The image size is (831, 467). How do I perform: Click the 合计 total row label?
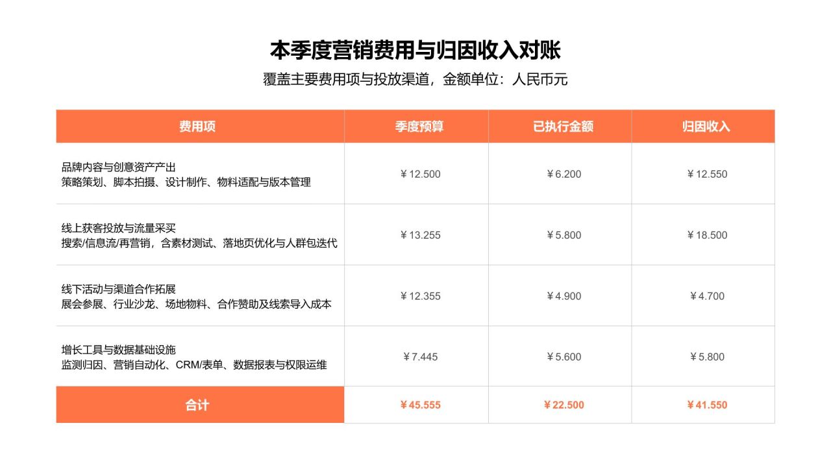coord(197,405)
